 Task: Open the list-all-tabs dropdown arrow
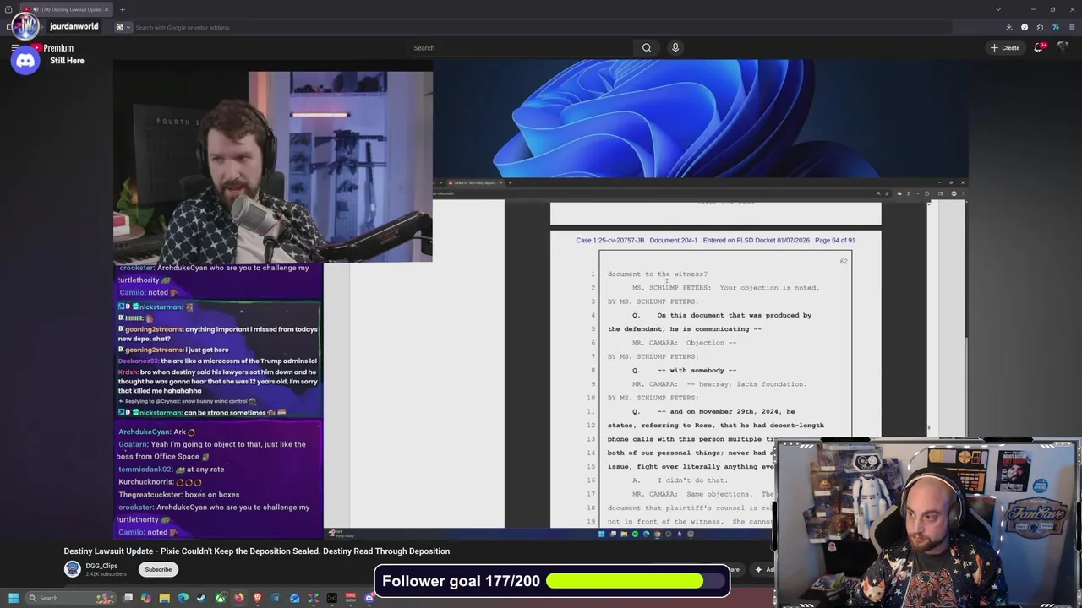coord(998,9)
